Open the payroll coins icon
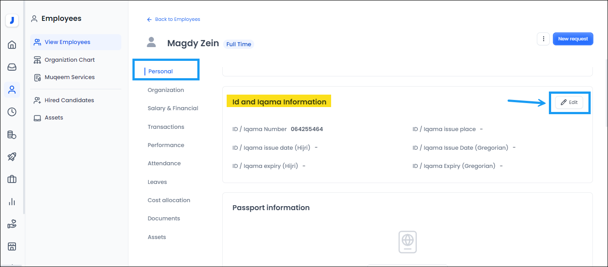 click(12, 135)
